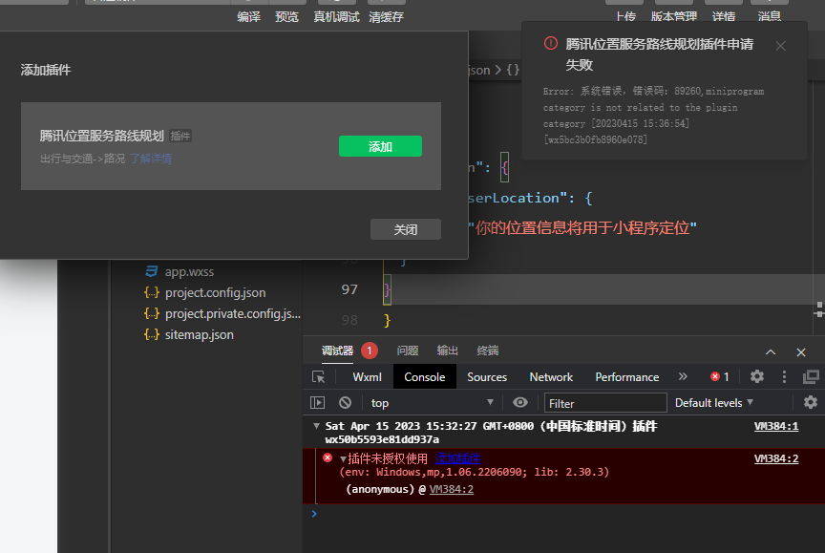Open the devtools more options menu

coord(784,376)
